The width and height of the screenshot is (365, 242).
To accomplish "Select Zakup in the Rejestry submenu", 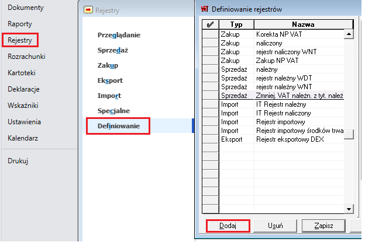I will 108,65.
